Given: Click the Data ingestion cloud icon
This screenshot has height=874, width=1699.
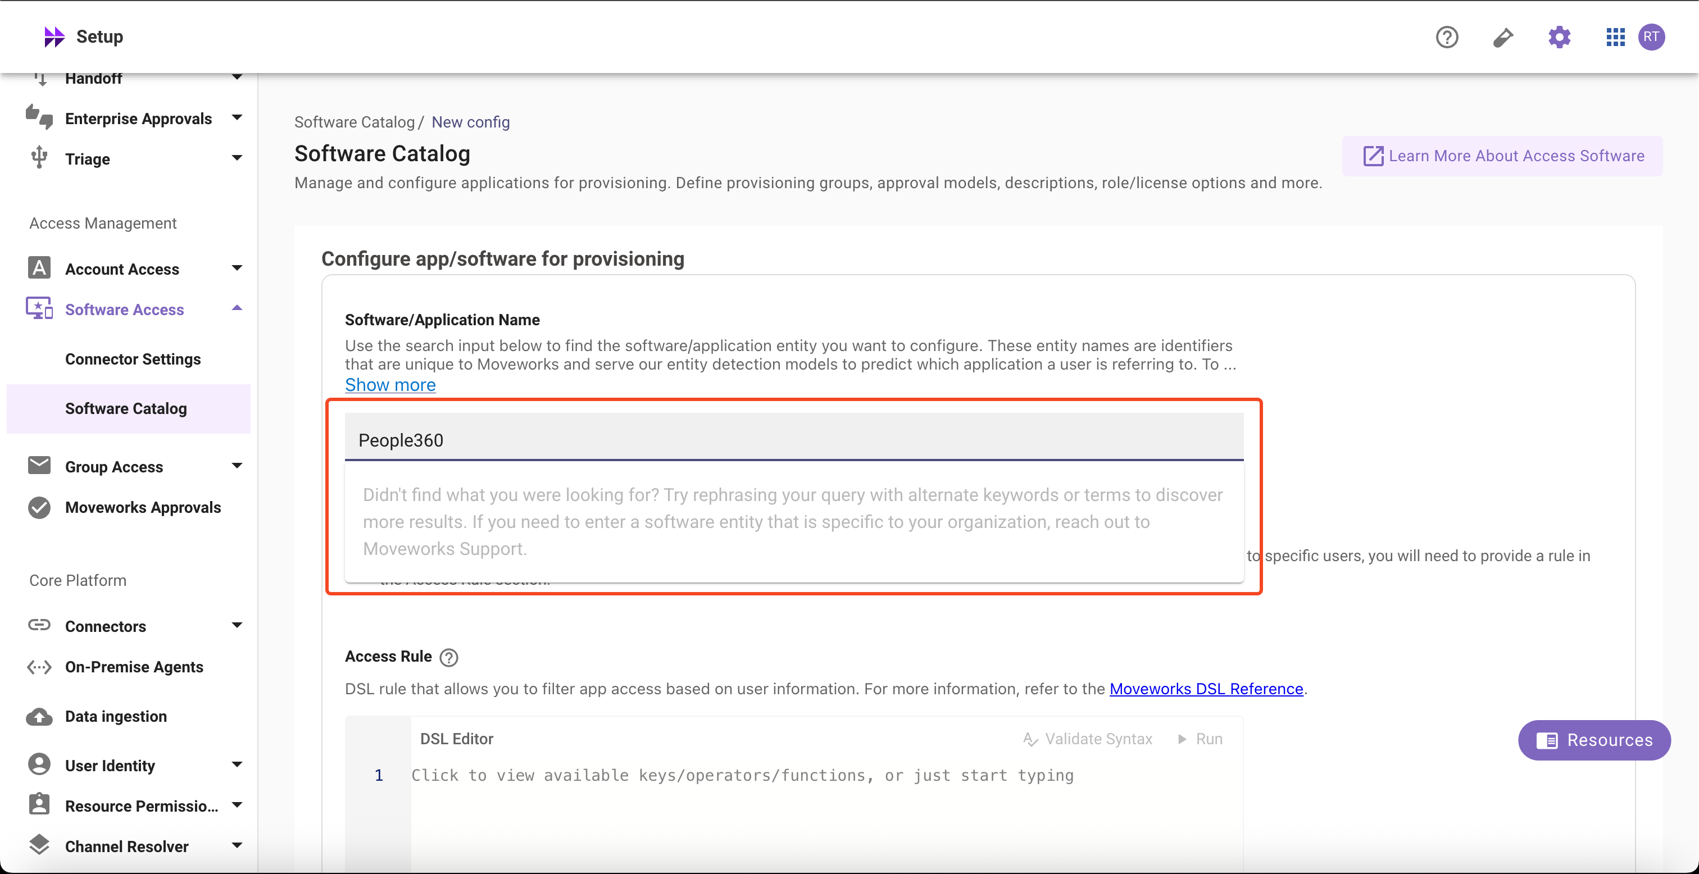Looking at the screenshot, I should (x=39, y=716).
